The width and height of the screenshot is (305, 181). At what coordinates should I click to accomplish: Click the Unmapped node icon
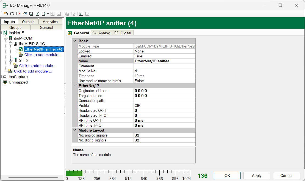5,82
